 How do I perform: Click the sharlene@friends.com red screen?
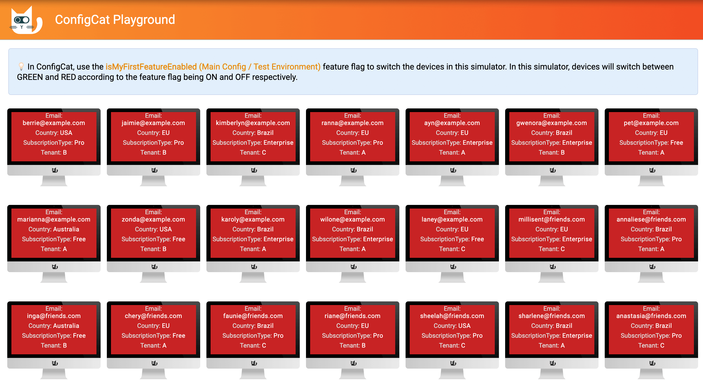[x=552, y=329]
